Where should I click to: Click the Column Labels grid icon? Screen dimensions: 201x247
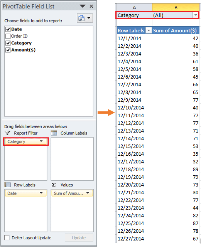tap(54, 133)
